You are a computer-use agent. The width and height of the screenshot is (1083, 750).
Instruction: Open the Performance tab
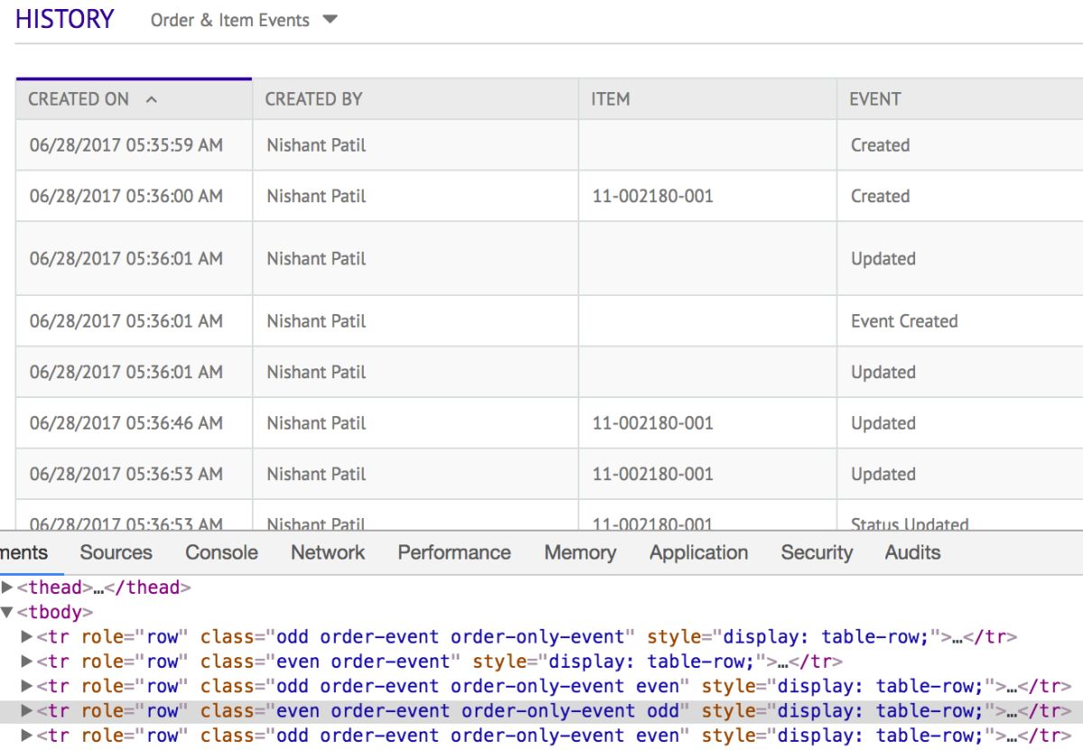click(454, 552)
